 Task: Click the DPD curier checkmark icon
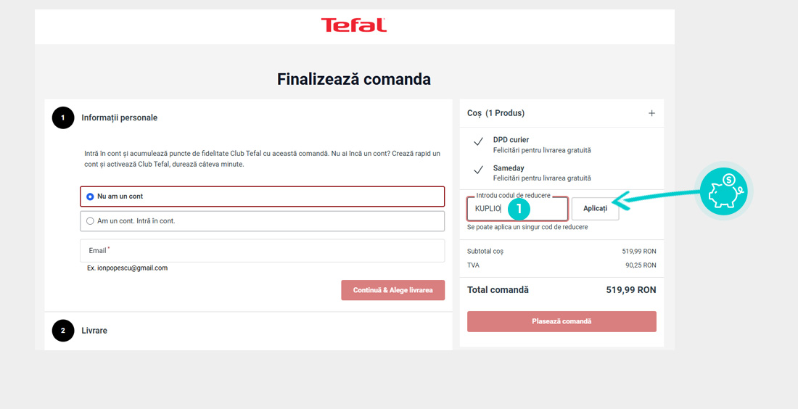point(478,142)
